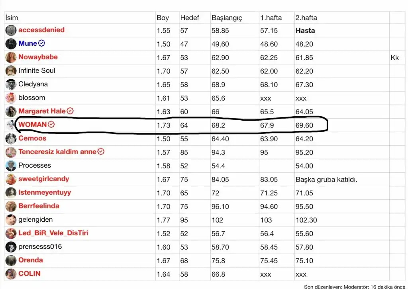Click the verified badge beside Mune
The width and height of the screenshot is (408, 289).
coord(41,43)
